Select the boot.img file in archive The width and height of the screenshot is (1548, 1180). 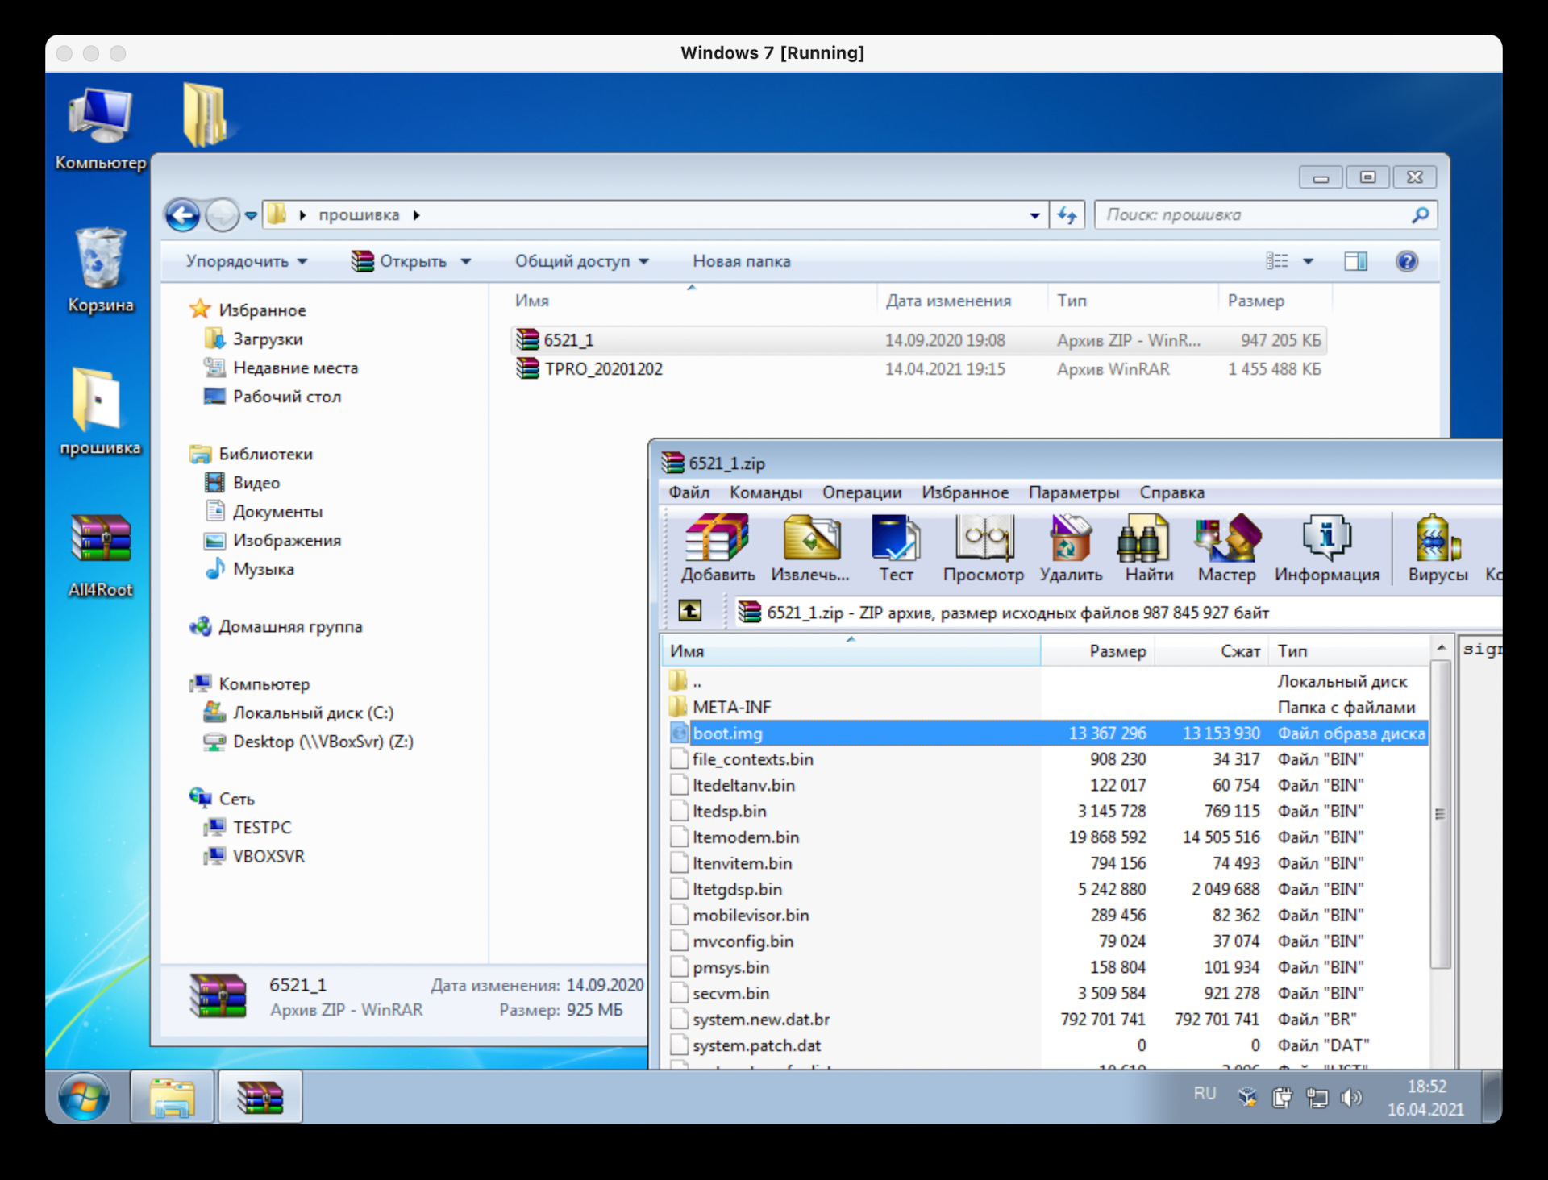click(x=1047, y=733)
